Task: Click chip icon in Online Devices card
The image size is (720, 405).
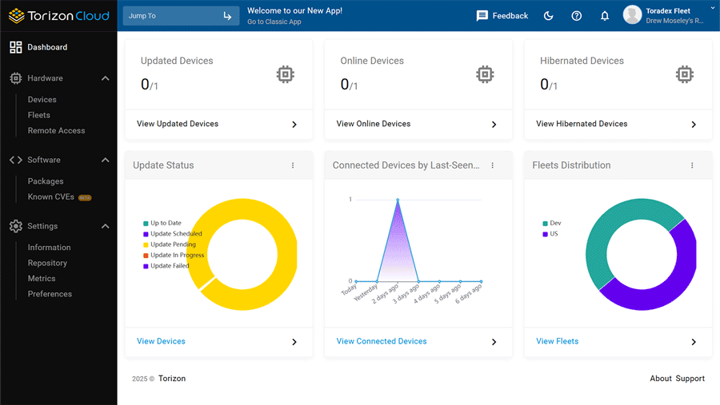Action: click(484, 74)
